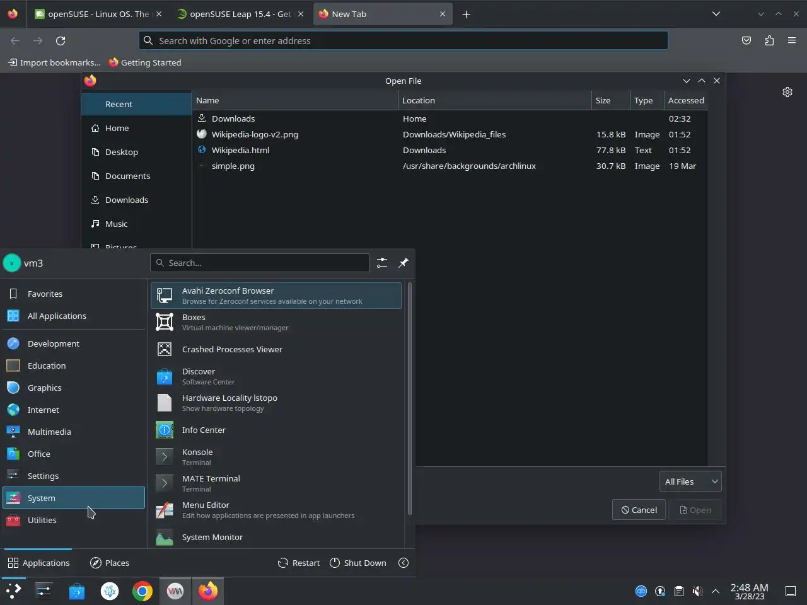Select Development category
Screen dimensions: 807x605
point(74,343)
